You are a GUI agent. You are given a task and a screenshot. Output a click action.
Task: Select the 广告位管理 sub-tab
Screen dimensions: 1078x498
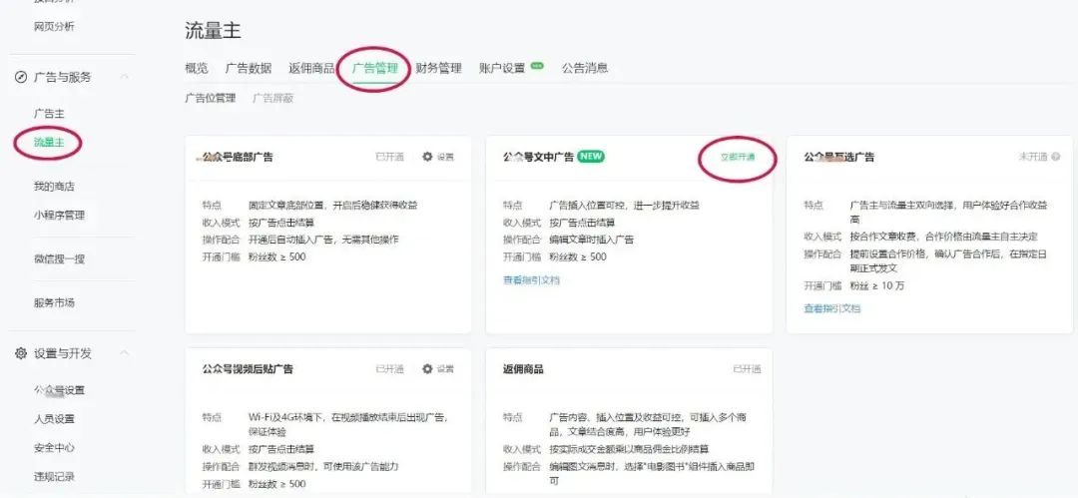[x=211, y=99]
